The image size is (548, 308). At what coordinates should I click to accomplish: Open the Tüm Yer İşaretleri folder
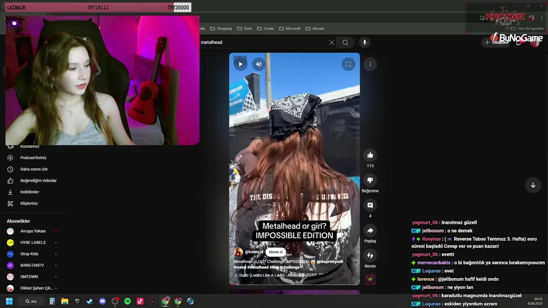pyautogui.click(x=527, y=29)
